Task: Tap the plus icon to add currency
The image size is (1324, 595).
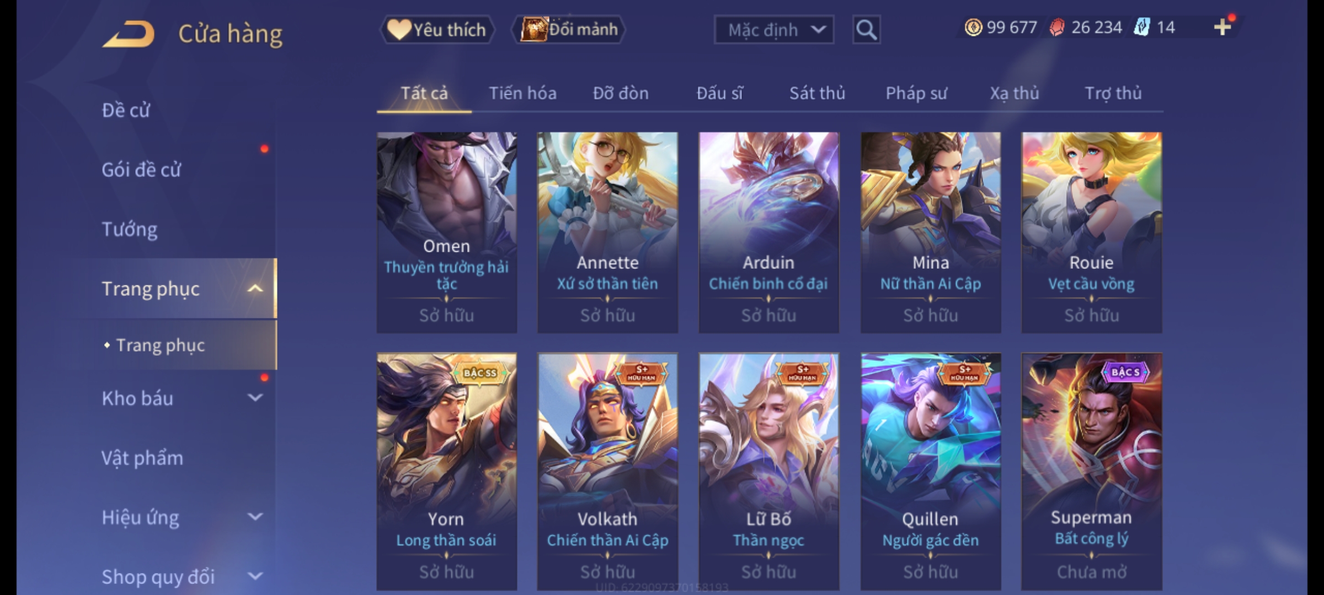Action: [x=1222, y=27]
